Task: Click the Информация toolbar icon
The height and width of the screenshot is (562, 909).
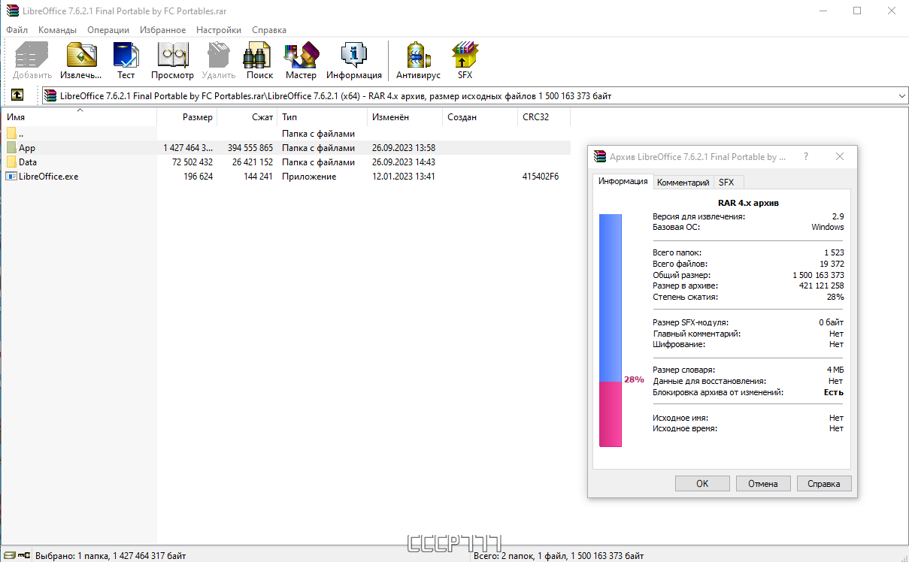Action: pyautogui.click(x=353, y=60)
